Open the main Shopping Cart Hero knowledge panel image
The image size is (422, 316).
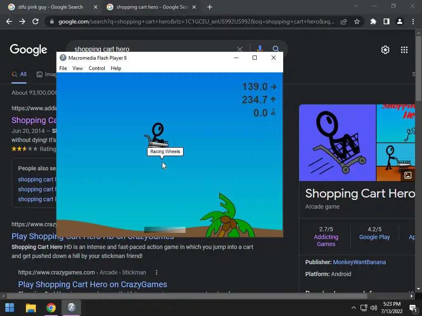337,143
